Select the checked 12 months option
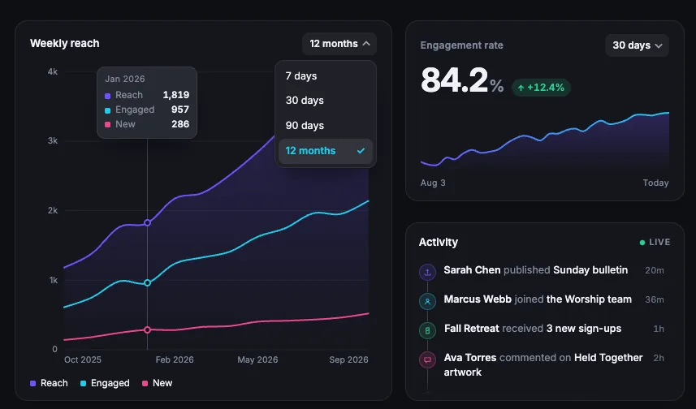 coord(326,151)
